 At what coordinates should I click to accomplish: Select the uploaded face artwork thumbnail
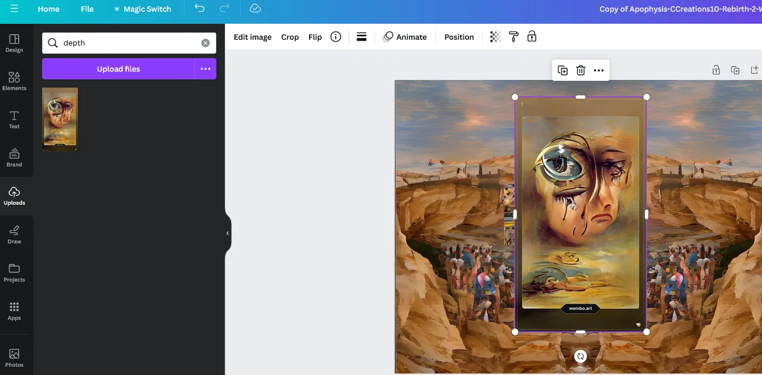60,119
